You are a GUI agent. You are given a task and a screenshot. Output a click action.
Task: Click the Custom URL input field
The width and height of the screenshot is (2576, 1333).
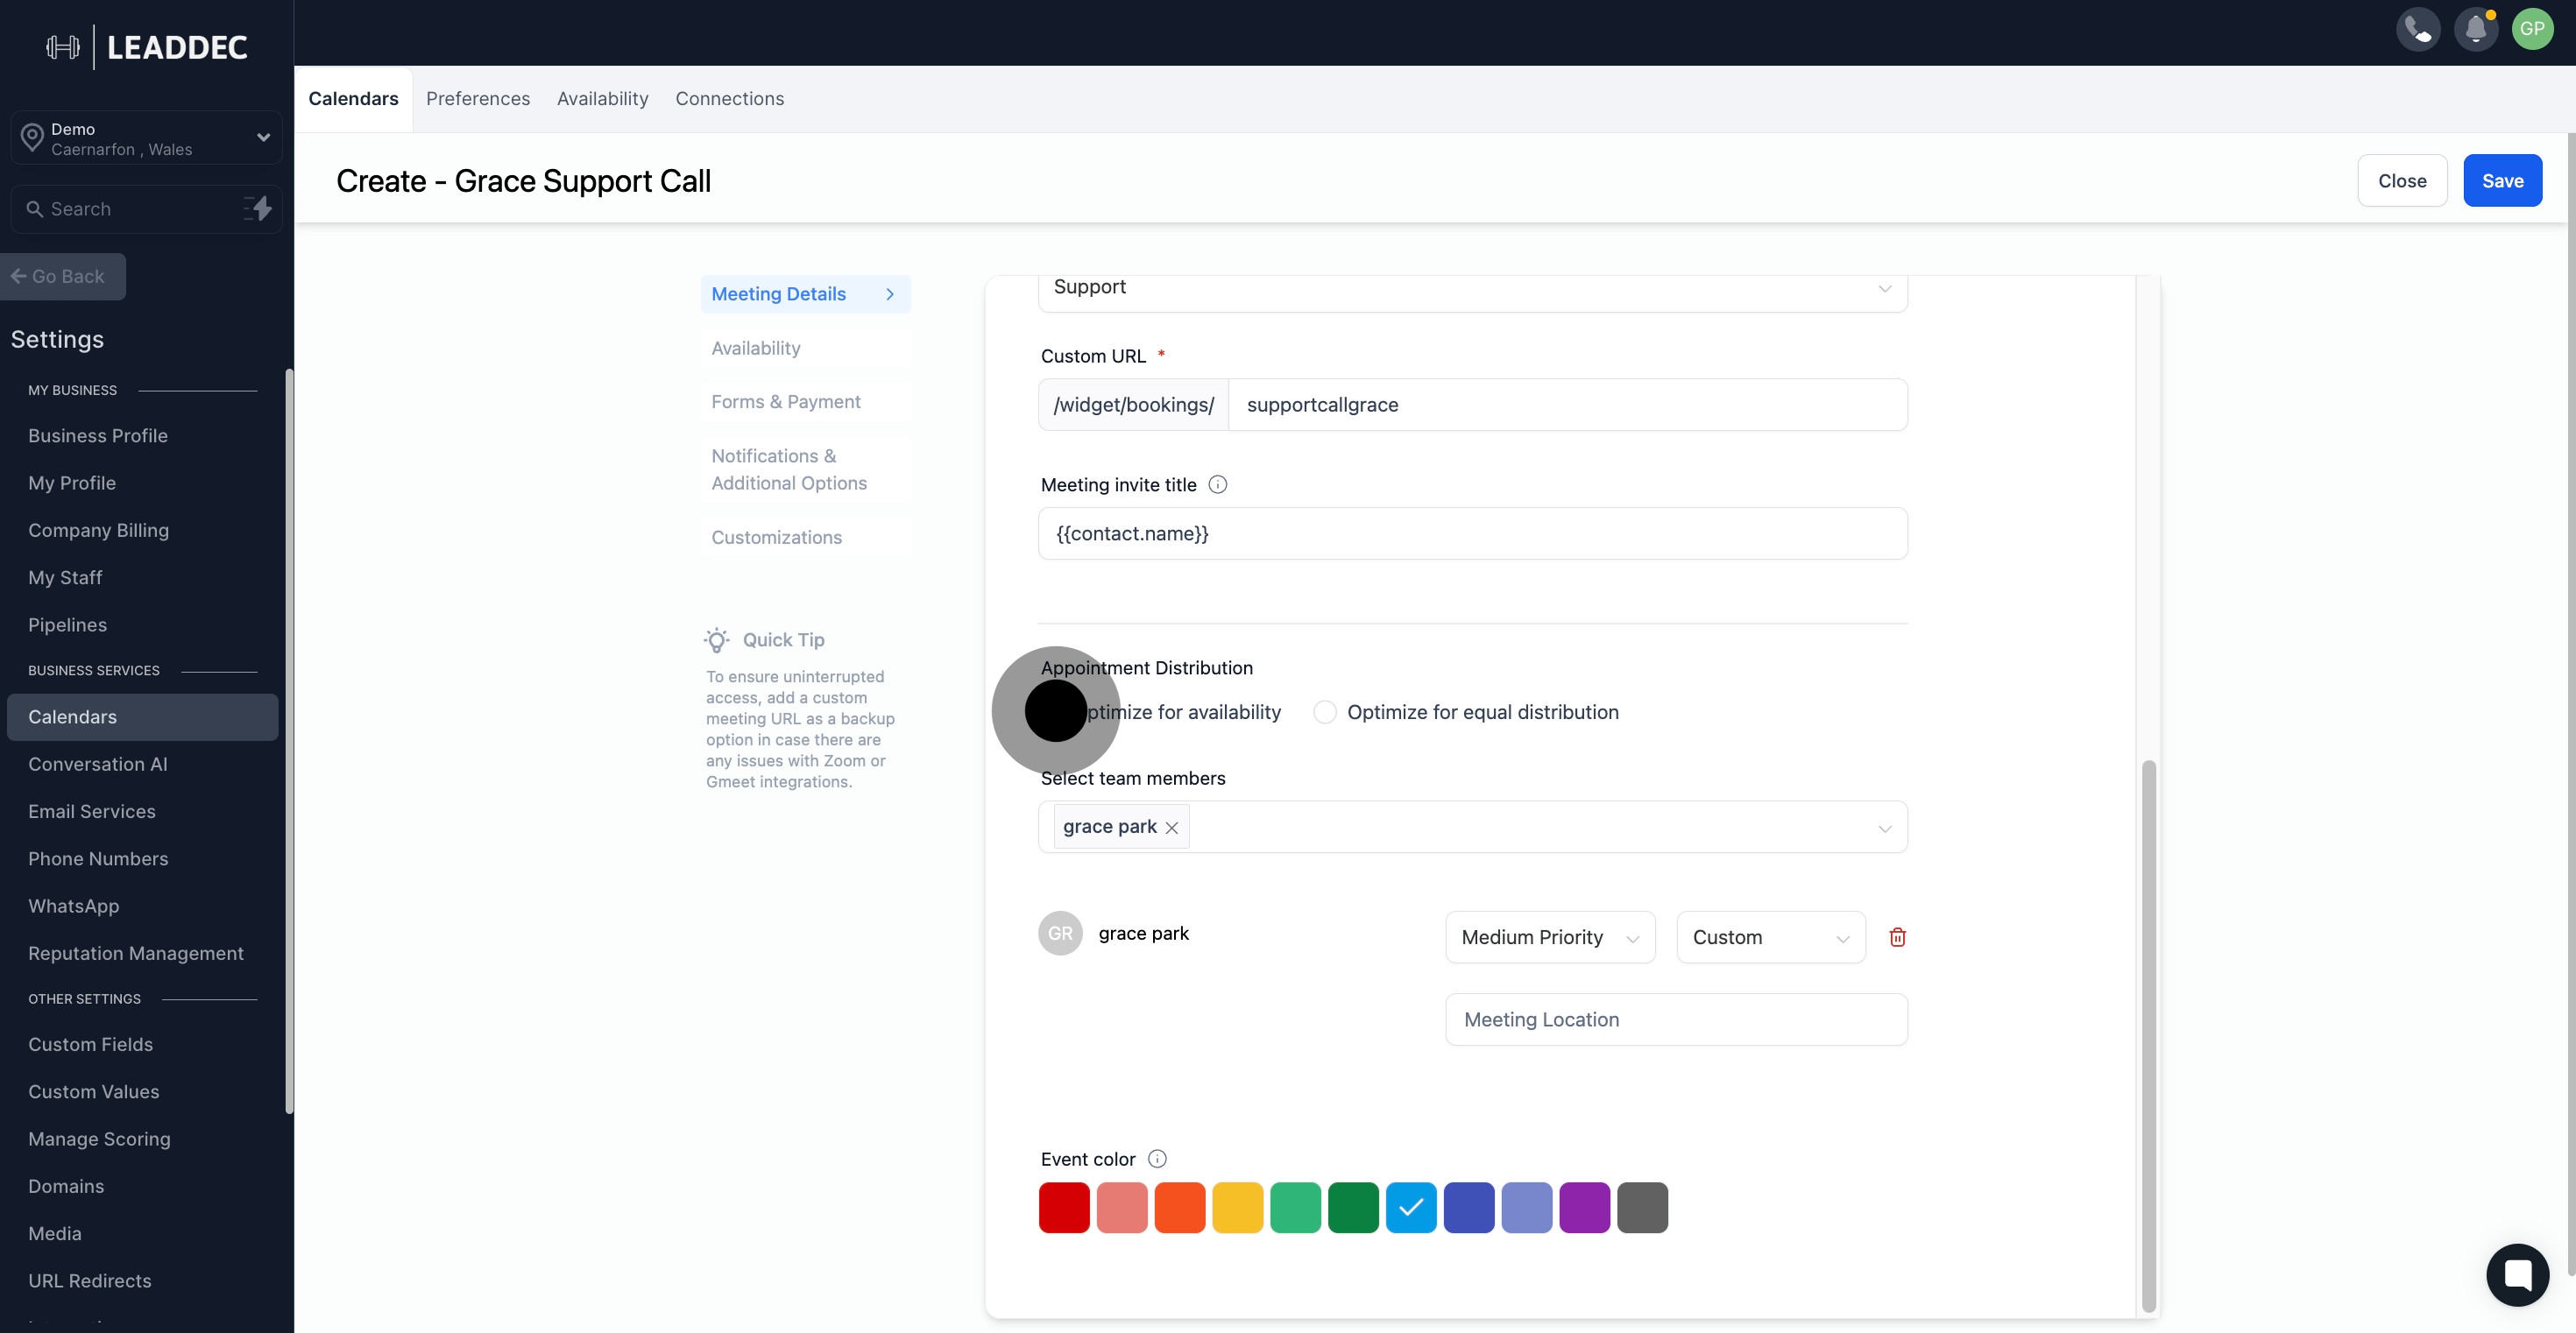1567,405
